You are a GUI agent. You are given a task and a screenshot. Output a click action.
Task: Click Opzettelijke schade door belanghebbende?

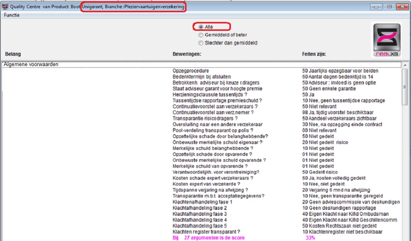[x=220, y=136]
